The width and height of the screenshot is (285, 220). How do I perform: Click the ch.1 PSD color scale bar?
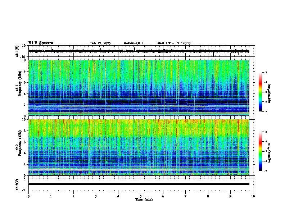click(x=260, y=92)
